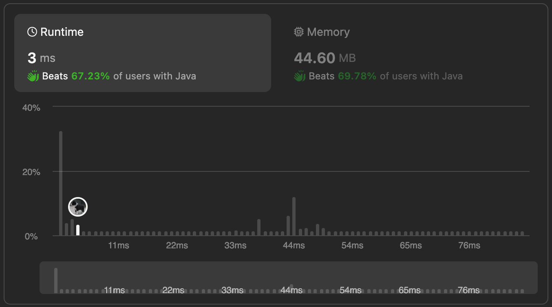This screenshot has width=552, height=307.
Task: Select the Runtime card tab
Action: pyautogui.click(x=143, y=53)
